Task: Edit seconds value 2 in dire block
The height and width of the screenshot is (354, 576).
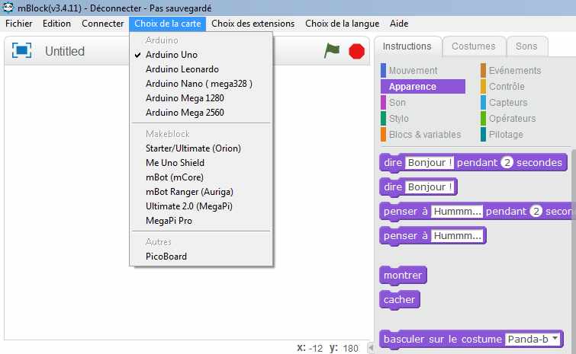Action: point(507,162)
